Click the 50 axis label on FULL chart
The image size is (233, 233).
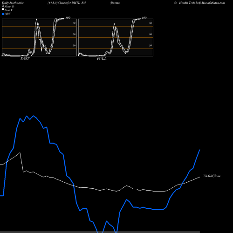tap(151, 34)
